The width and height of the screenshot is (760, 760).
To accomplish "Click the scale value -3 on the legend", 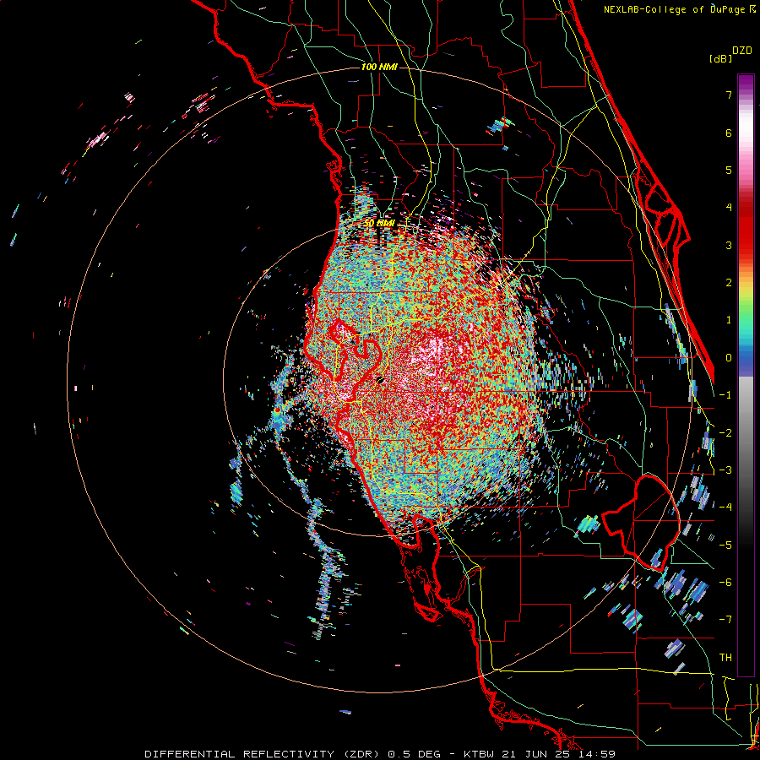I will pos(725,470).
